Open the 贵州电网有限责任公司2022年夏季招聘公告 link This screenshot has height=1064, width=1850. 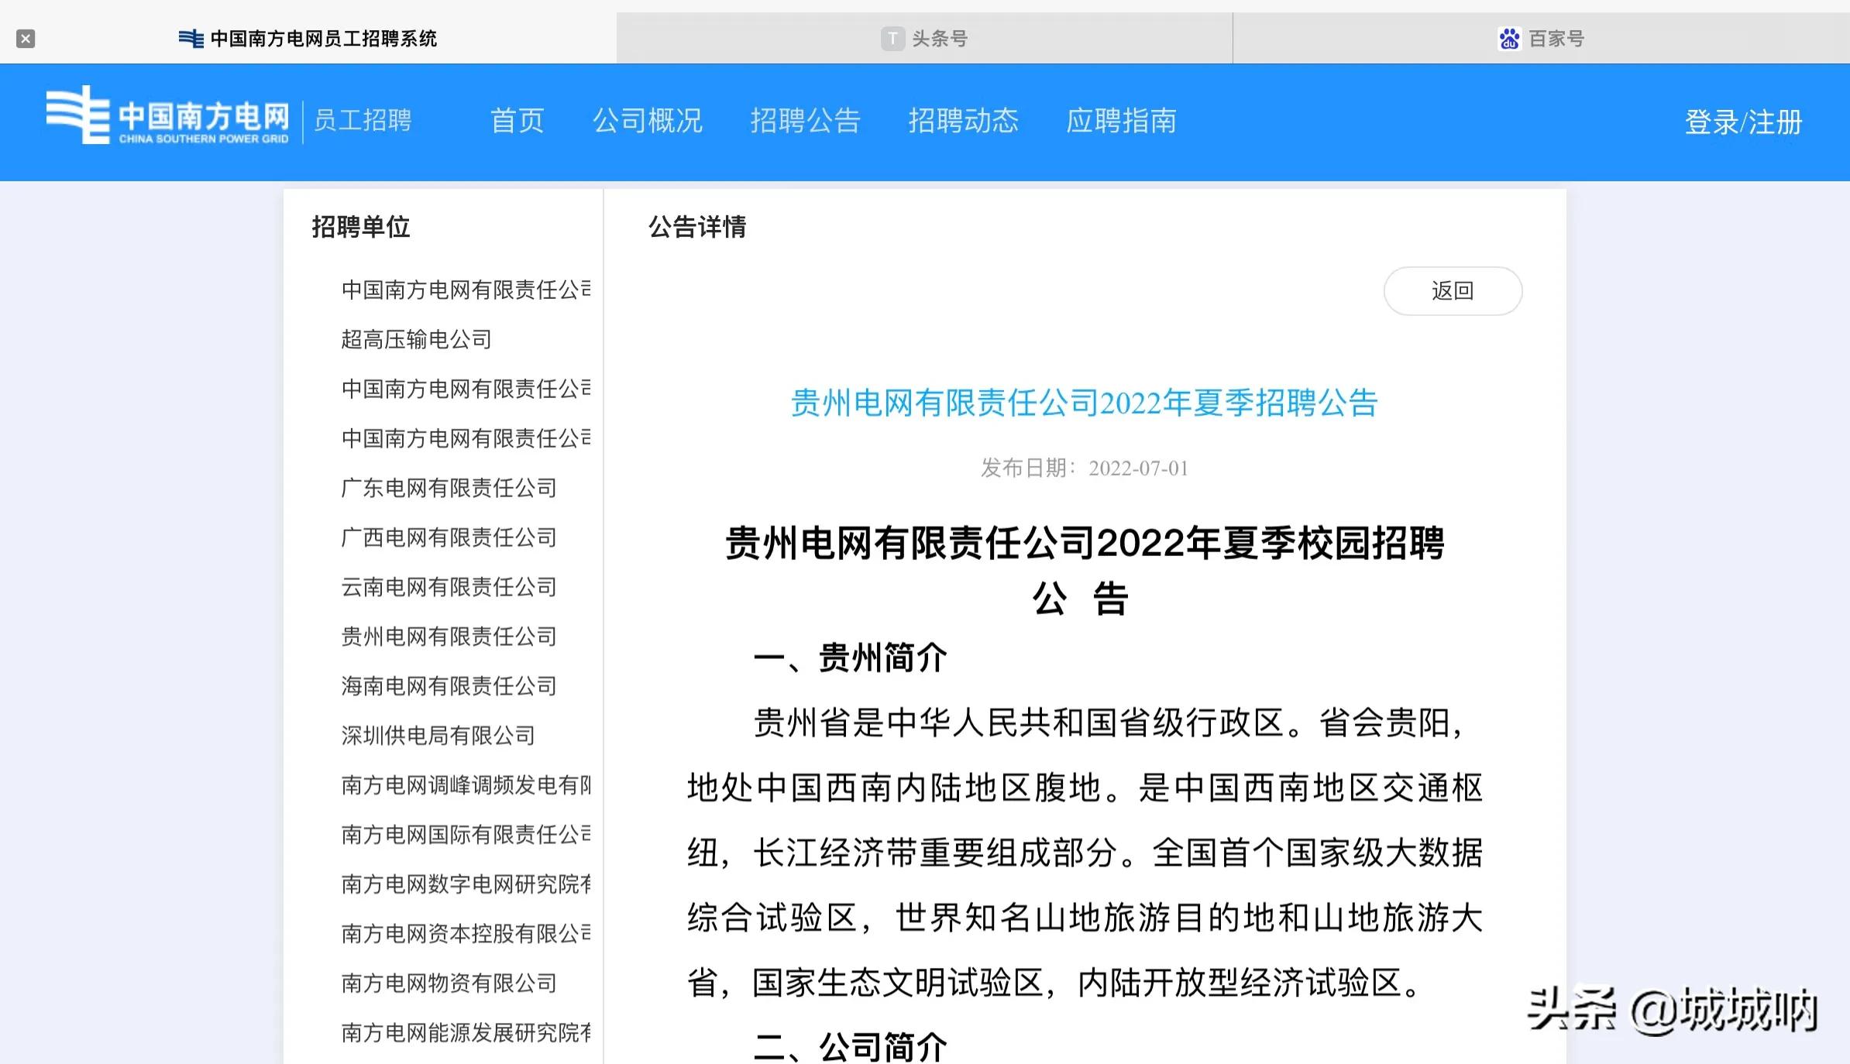pos(1082,403)
